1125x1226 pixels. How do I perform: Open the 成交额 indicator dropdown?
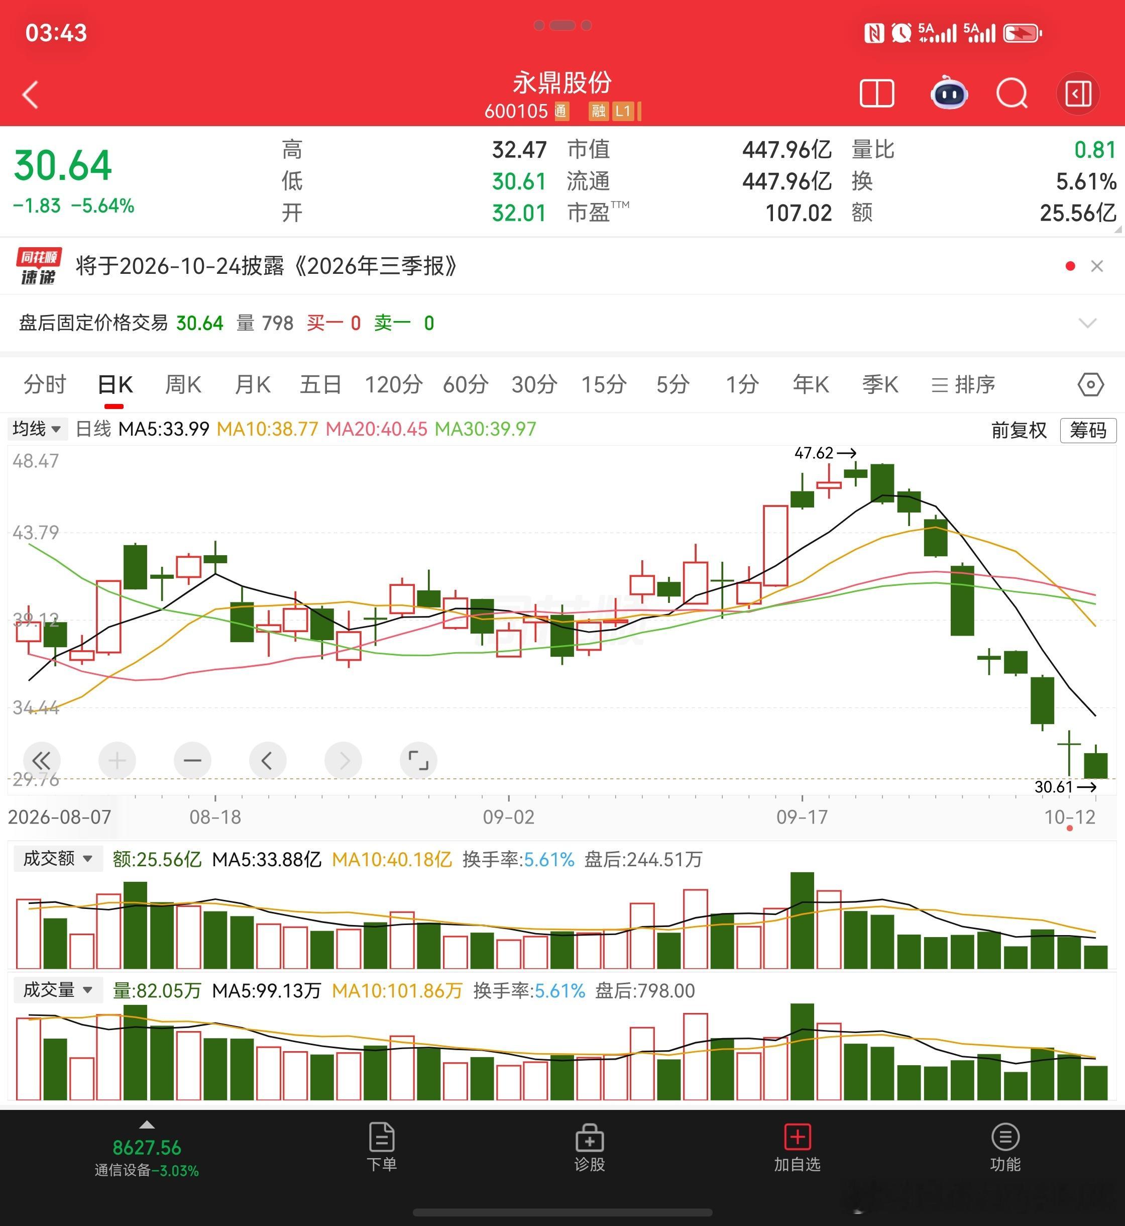(x=58, y=859)
